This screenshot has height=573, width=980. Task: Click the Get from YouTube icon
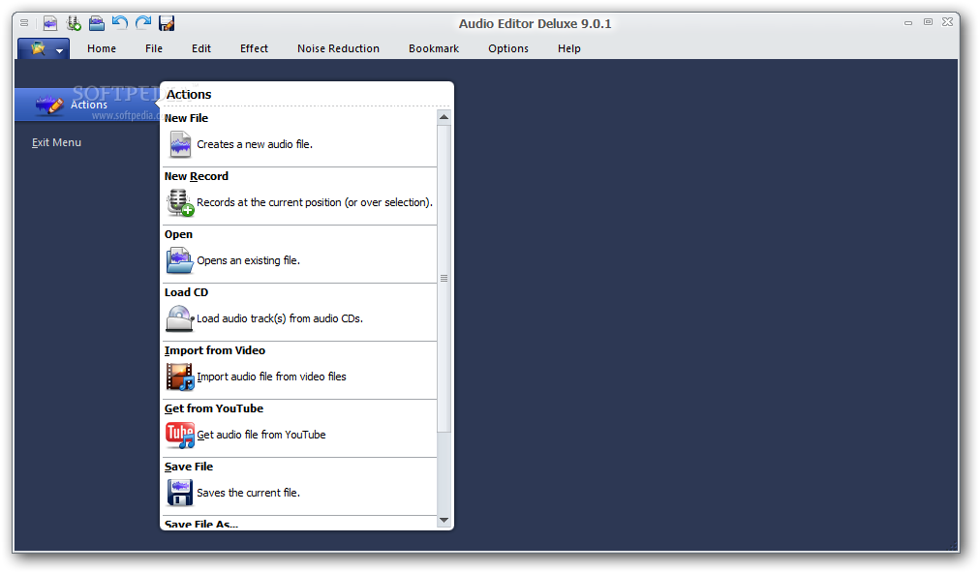click(180, 435)
